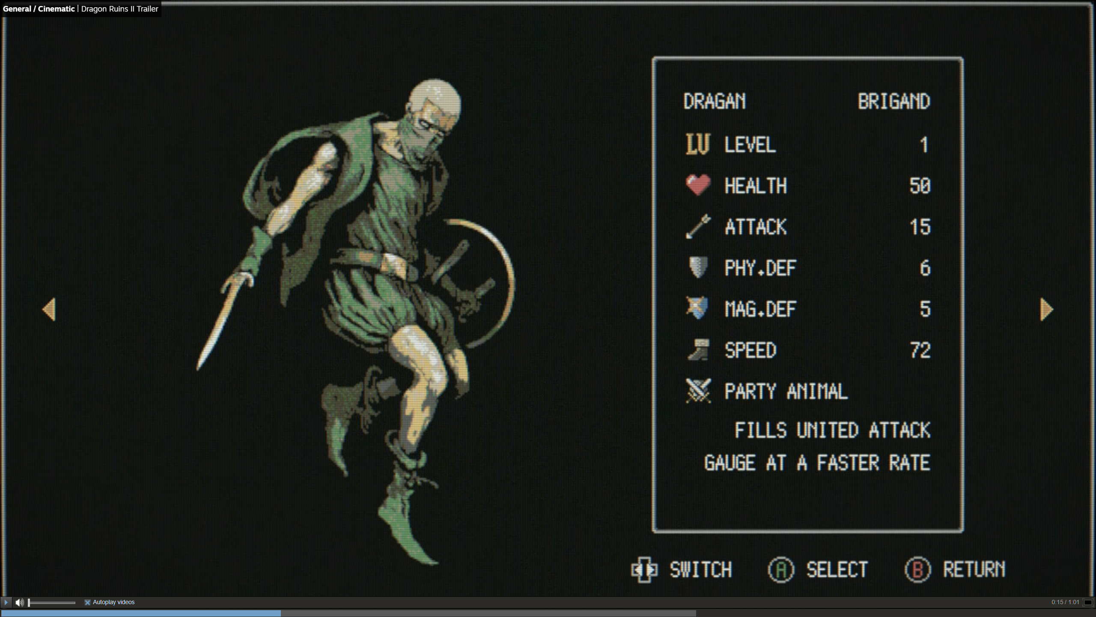Screen dimensions: 1096x617
Task: Click the ATTACK value 15
Action: [920, 227]
